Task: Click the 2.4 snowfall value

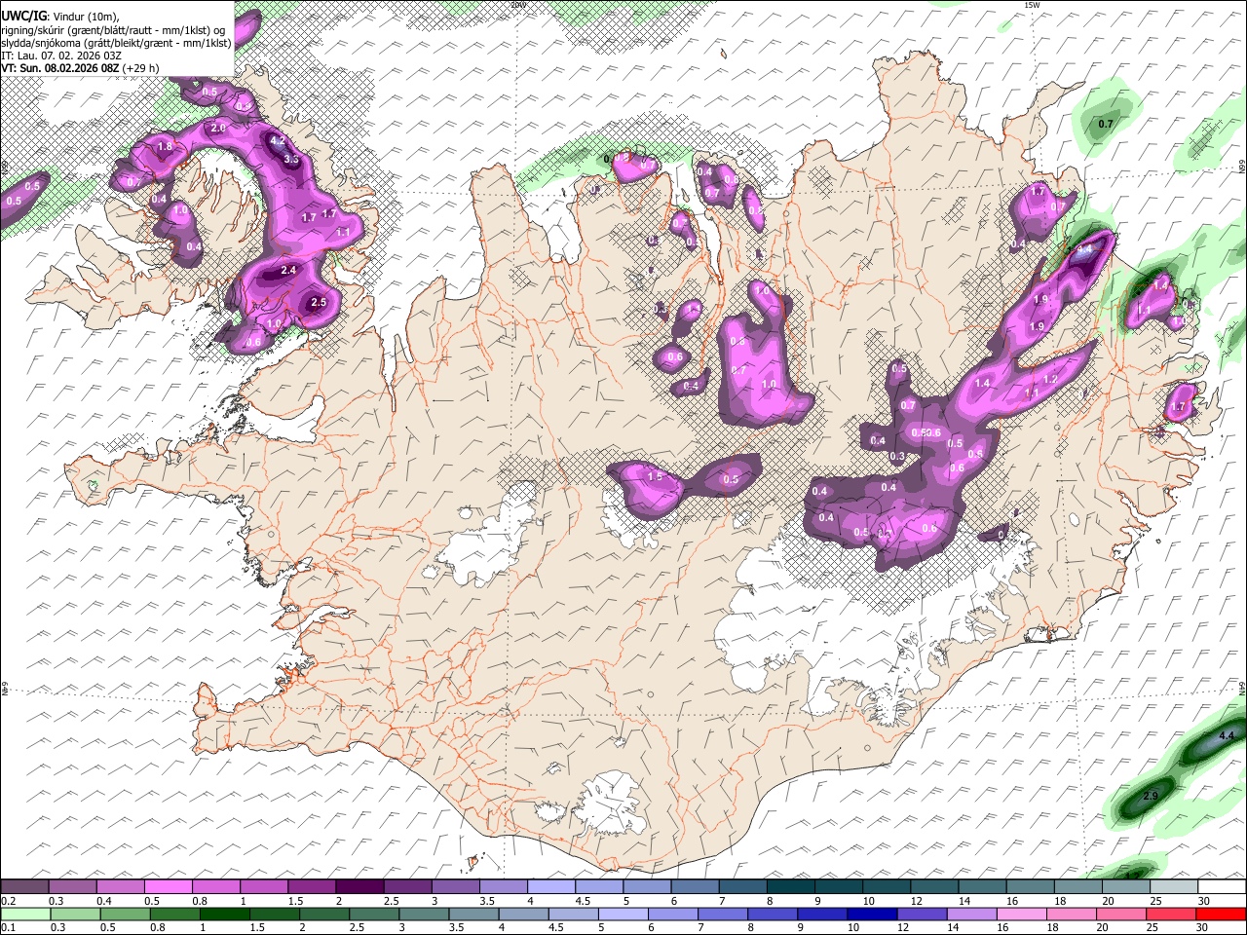Action: point(288,270)
